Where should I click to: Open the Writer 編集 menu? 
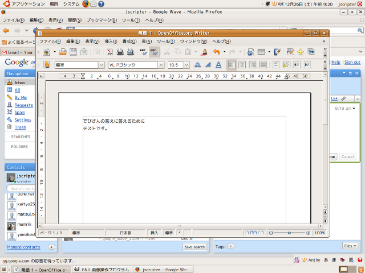pyautogui.click(x=73, y=42)
